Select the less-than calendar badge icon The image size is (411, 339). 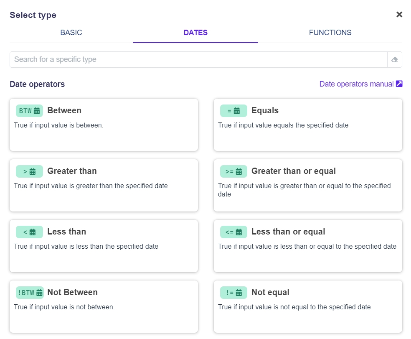pos(29,232)
